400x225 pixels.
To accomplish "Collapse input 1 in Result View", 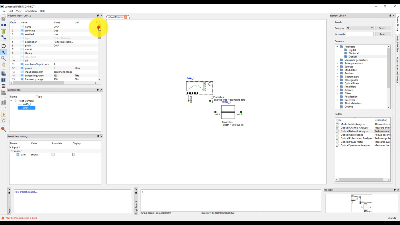I will pos(11,147).
